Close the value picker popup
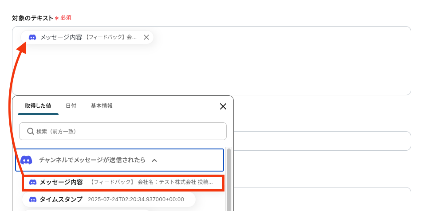 (x=223, y=106)
